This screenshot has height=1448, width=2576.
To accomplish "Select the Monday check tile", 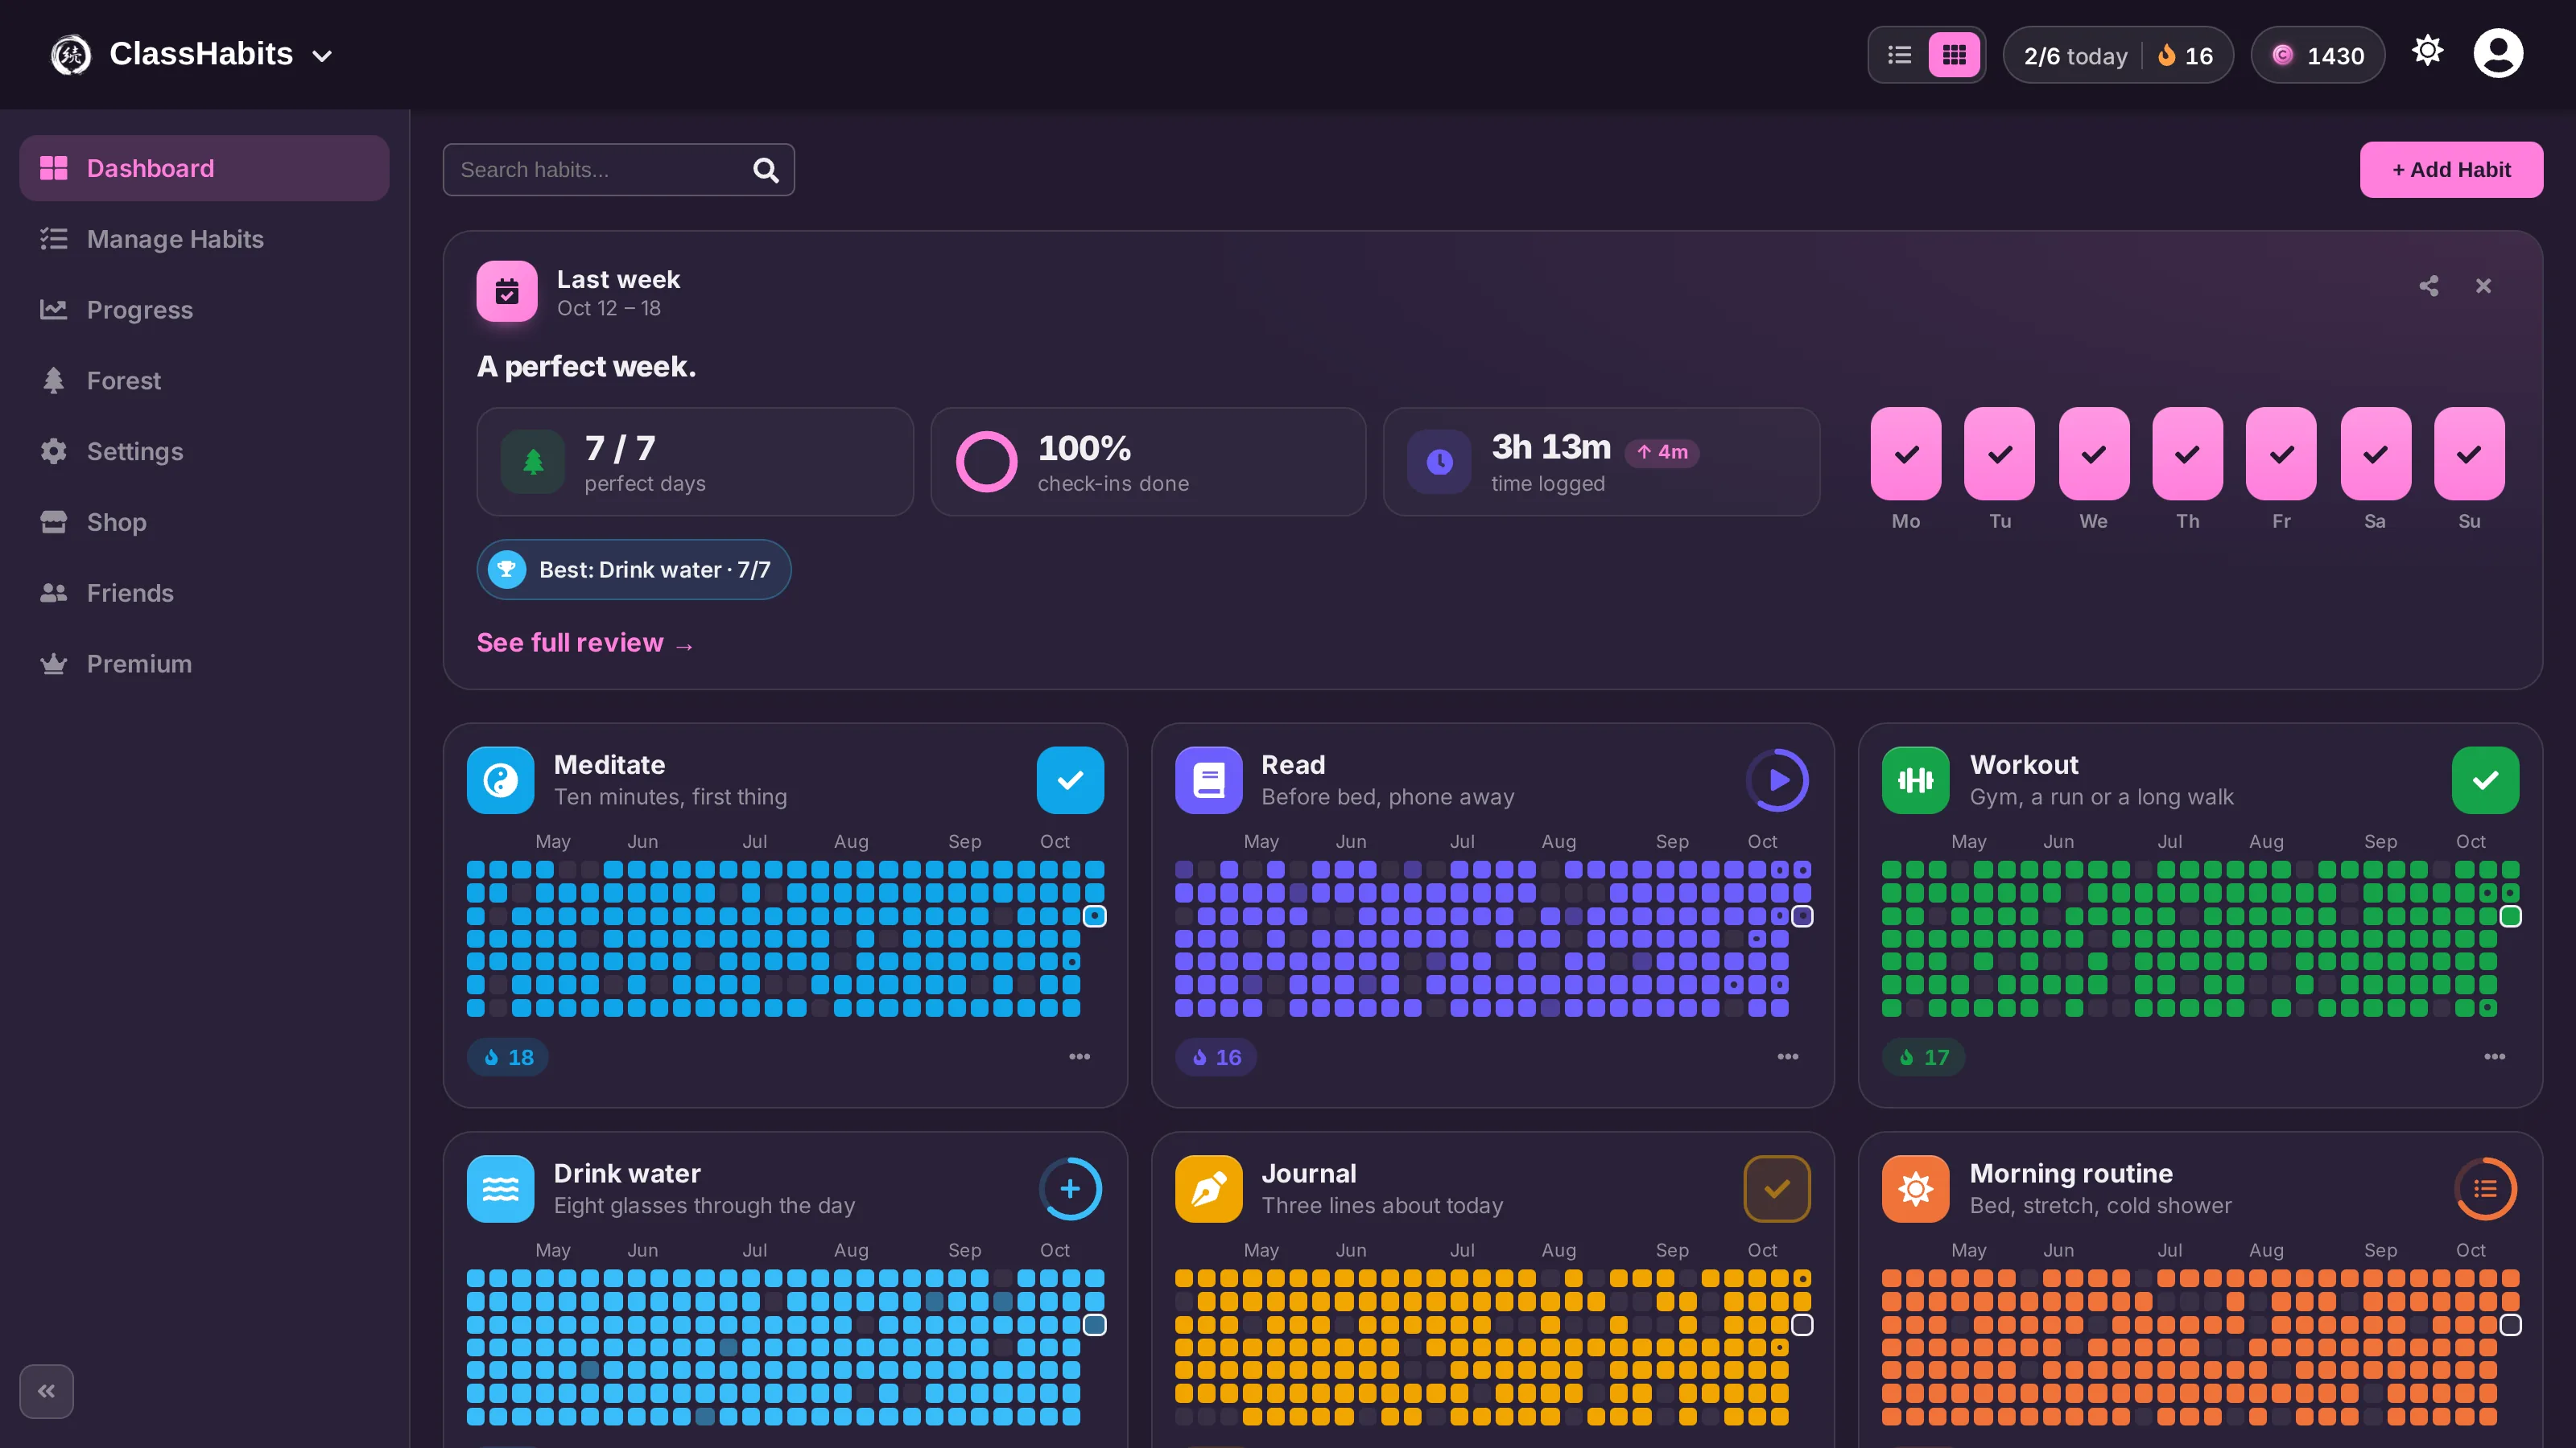I will click(1906, 454).
